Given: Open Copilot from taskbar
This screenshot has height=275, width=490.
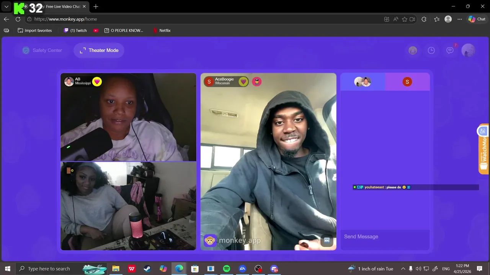Looking at the screenshot, I should (x=163, y=269).
